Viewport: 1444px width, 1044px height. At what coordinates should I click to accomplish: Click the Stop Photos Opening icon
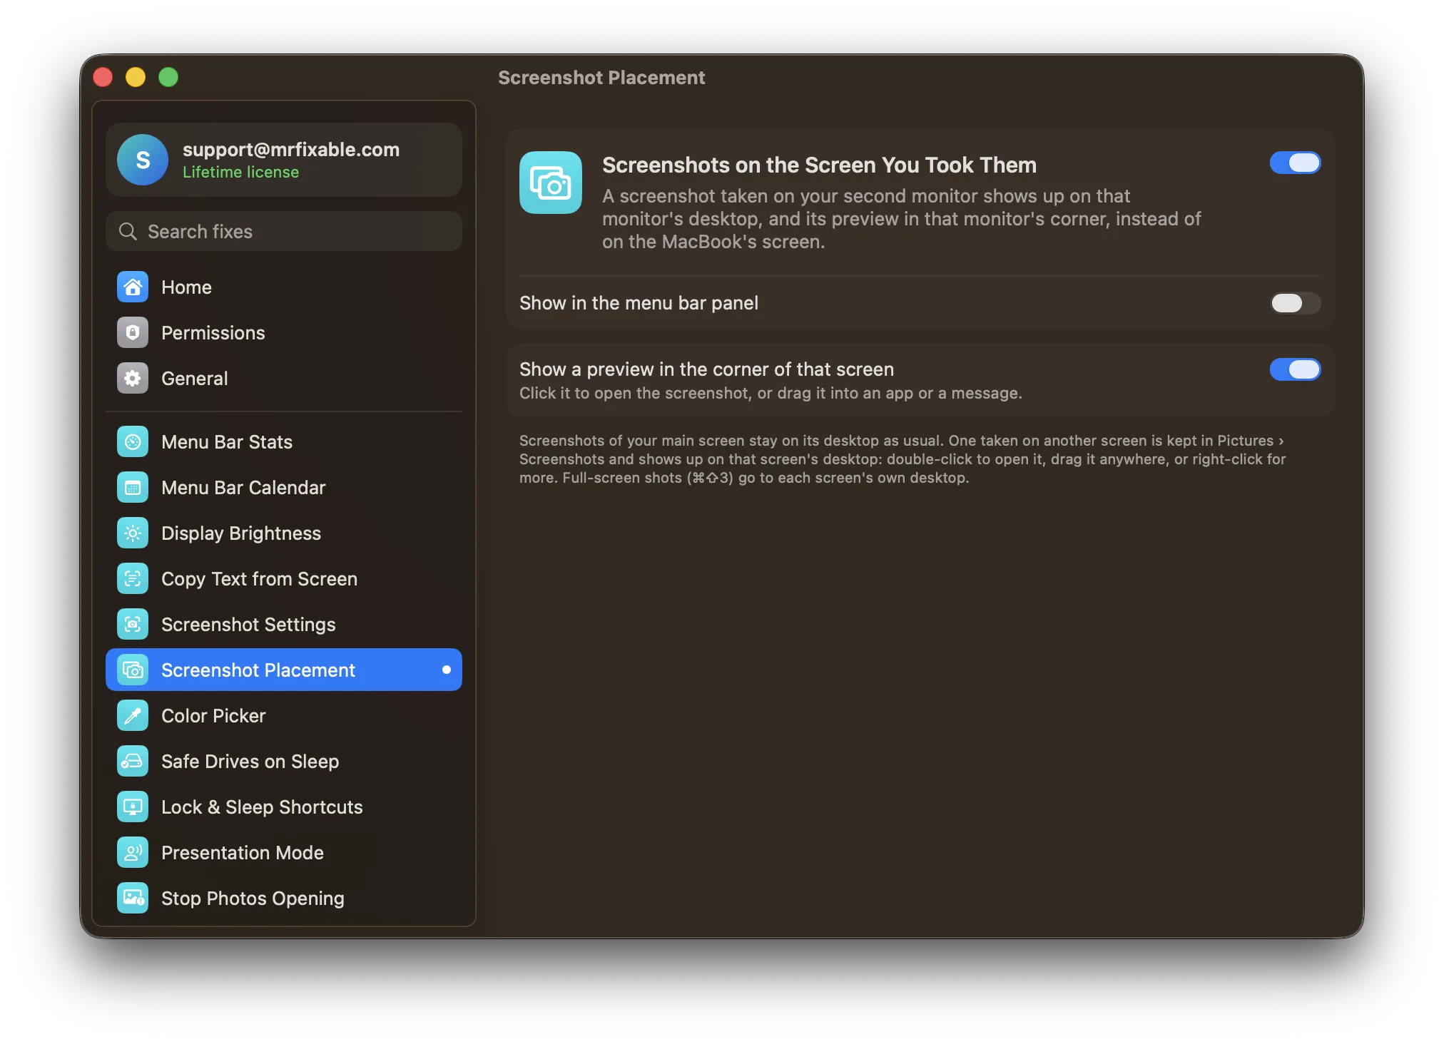click(x=133, y=899)
